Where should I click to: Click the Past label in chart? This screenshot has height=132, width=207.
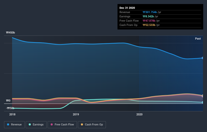[198, 39]
